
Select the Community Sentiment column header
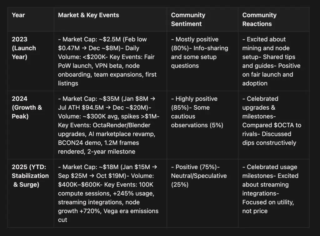(188, 19)
